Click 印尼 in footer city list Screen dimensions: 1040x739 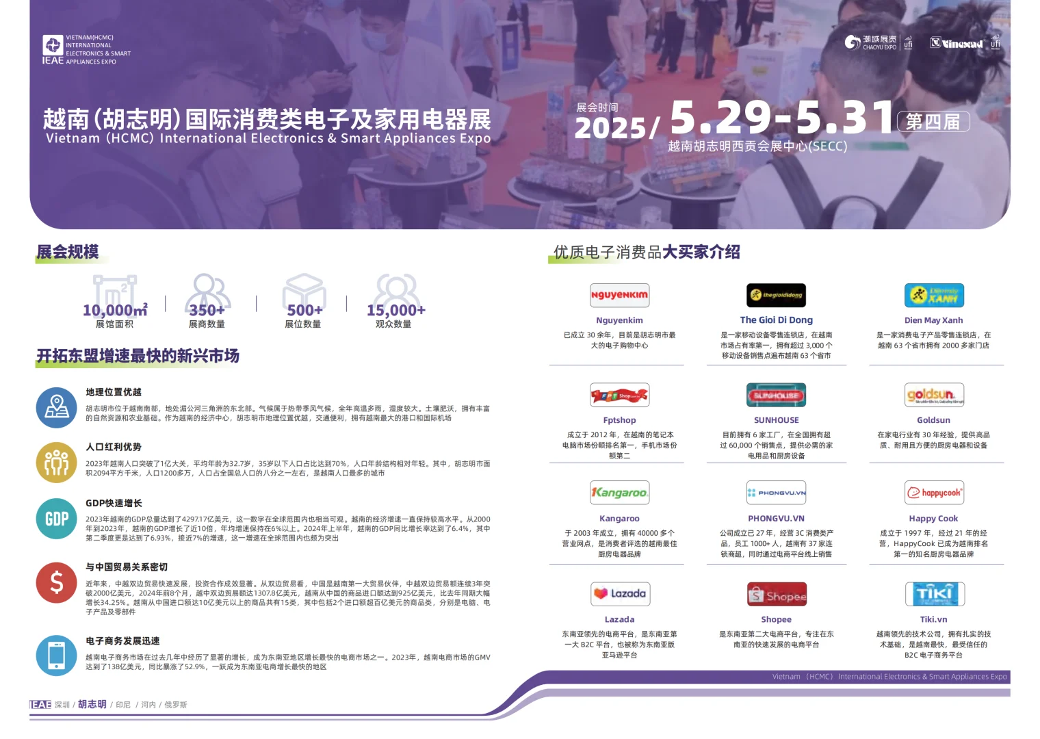tap(123, 705)
